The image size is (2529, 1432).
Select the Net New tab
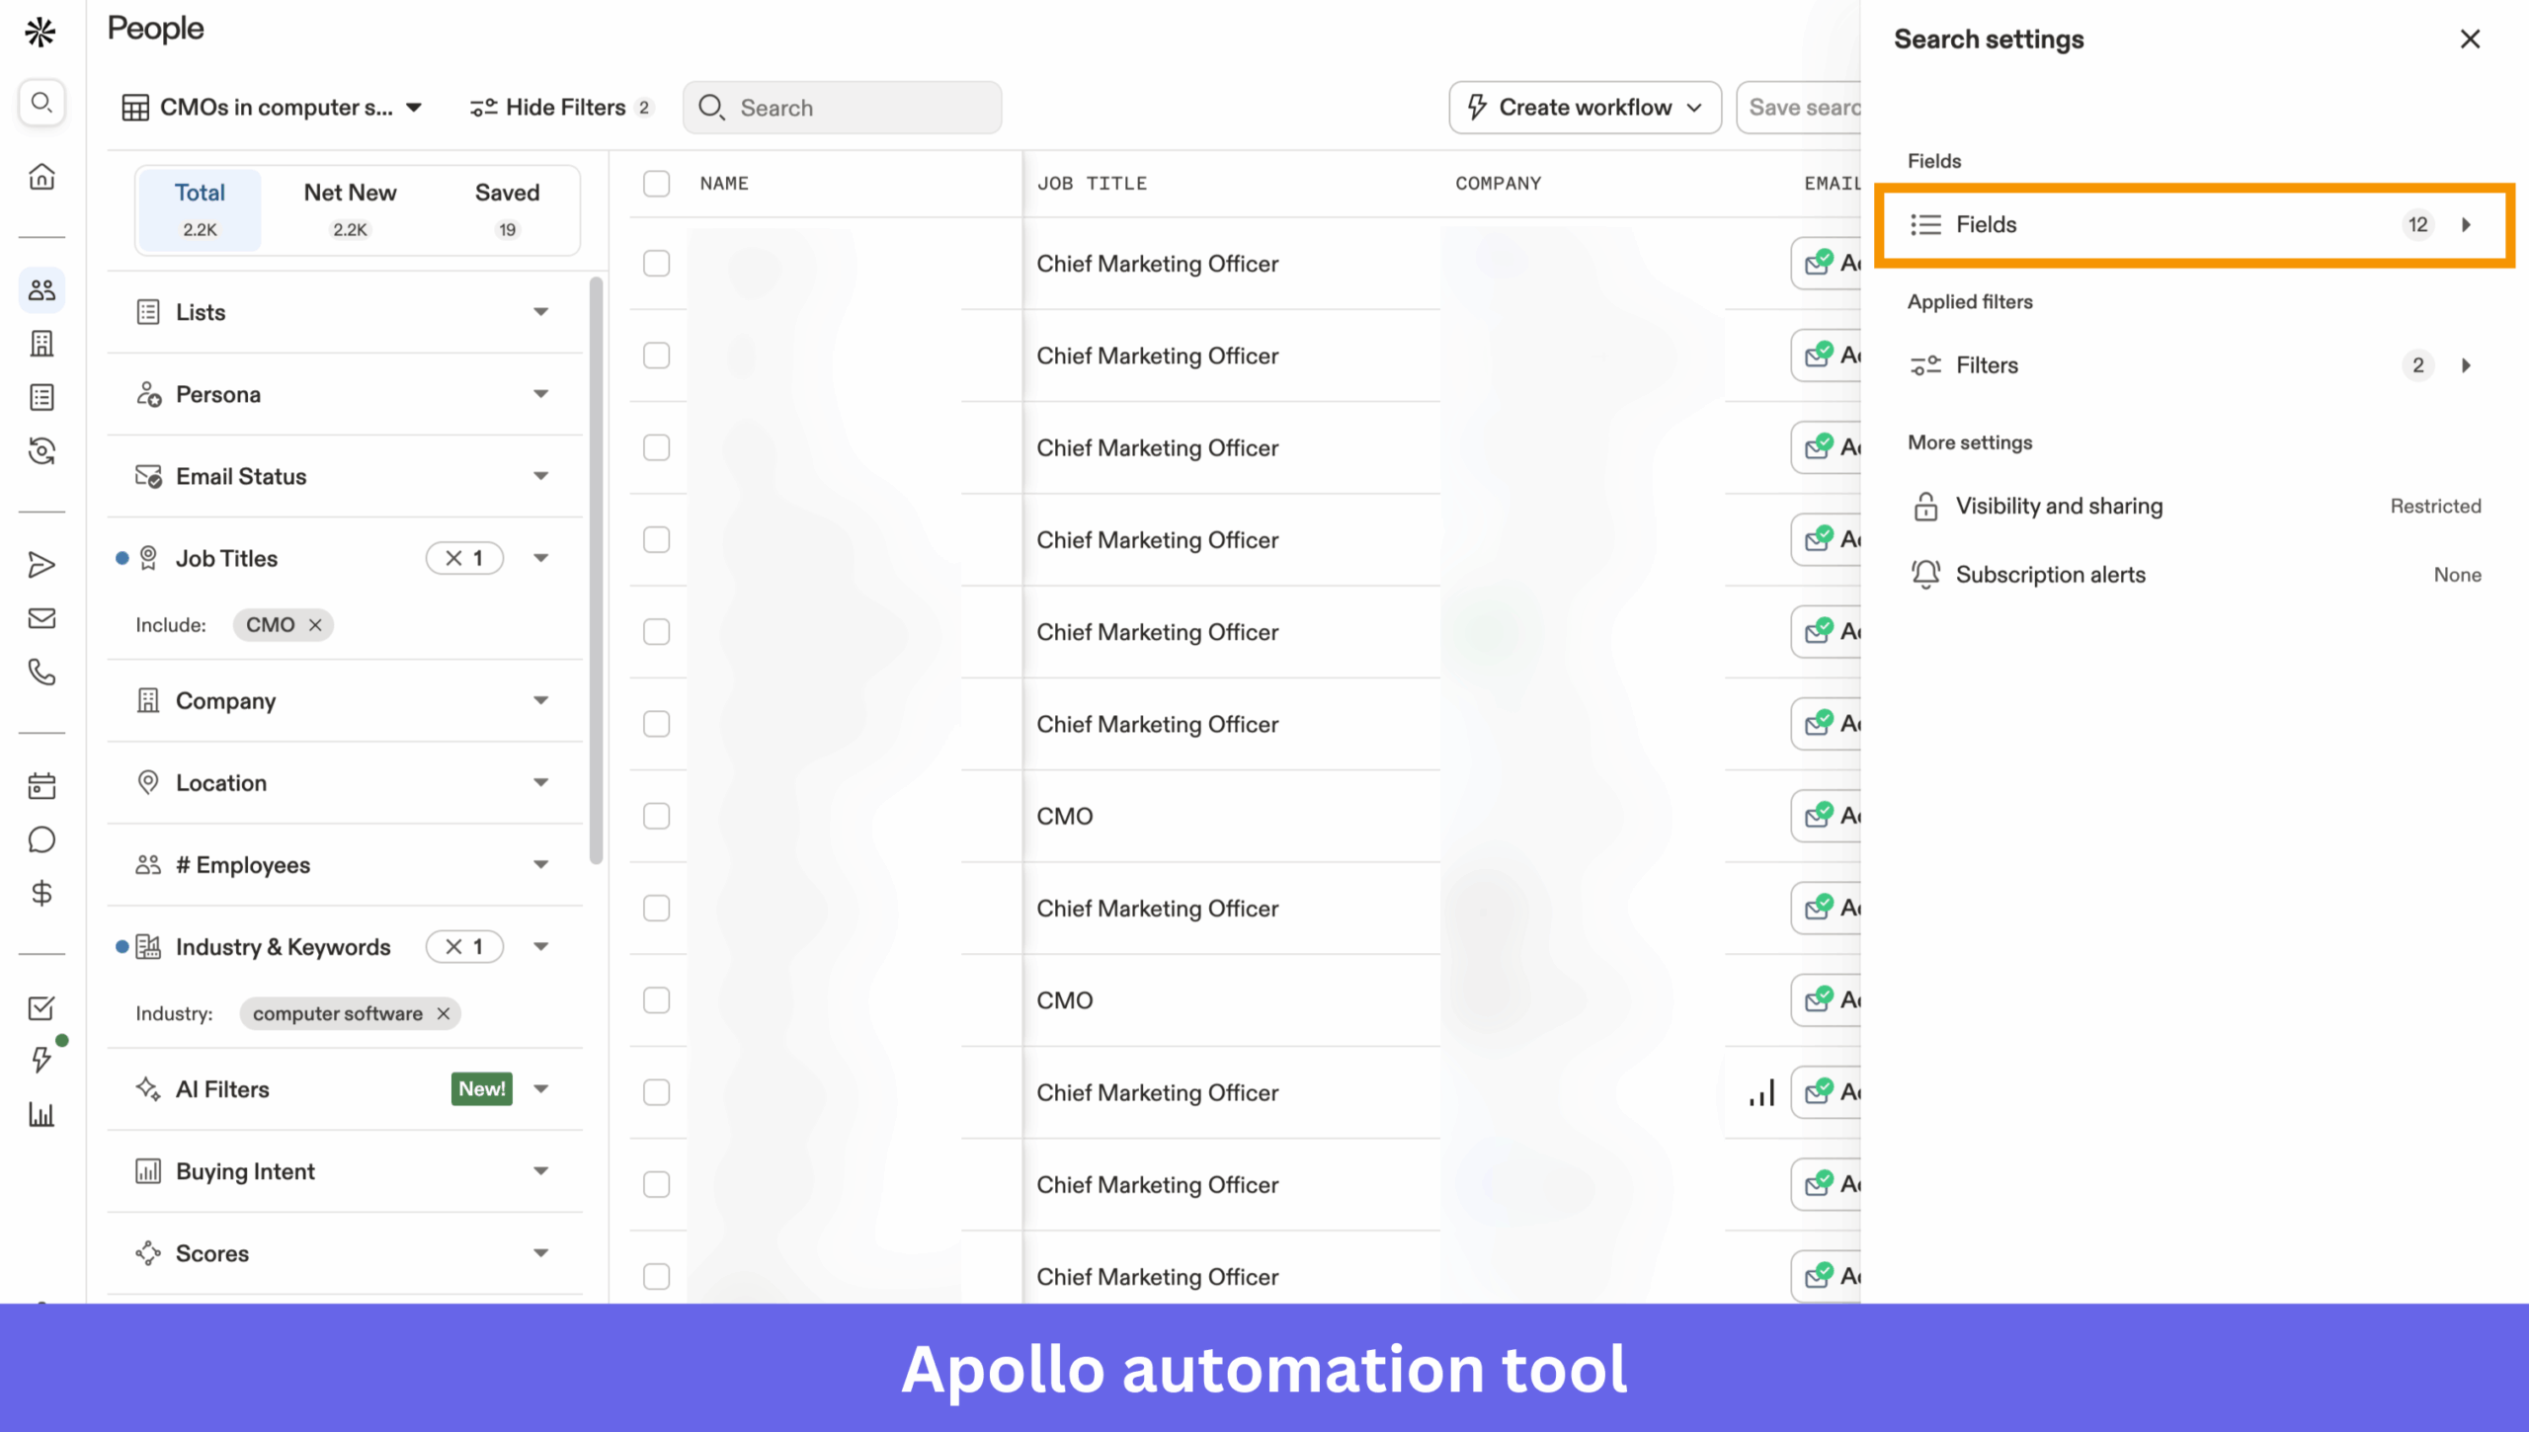pyautogui.click(x=350, y=209)
